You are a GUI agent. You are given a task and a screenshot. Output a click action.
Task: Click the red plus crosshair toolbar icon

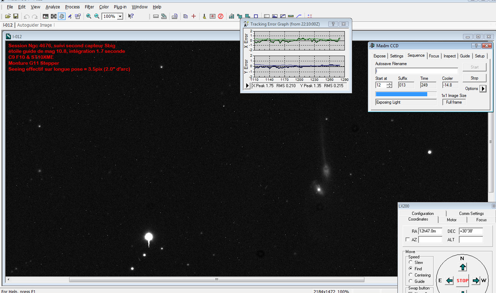click(x=193, y=16)
